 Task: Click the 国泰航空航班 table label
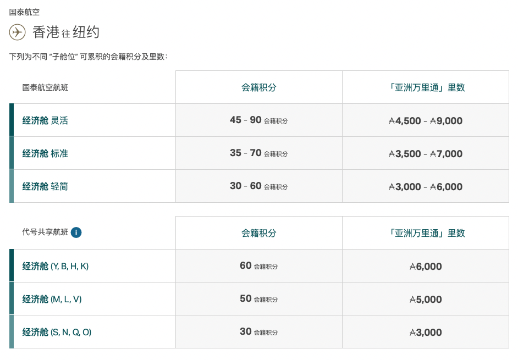(x=45, y=87)
